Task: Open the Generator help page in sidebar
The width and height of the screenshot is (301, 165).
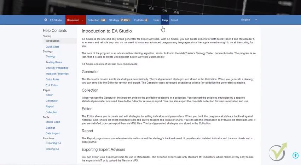Action: 52,101
